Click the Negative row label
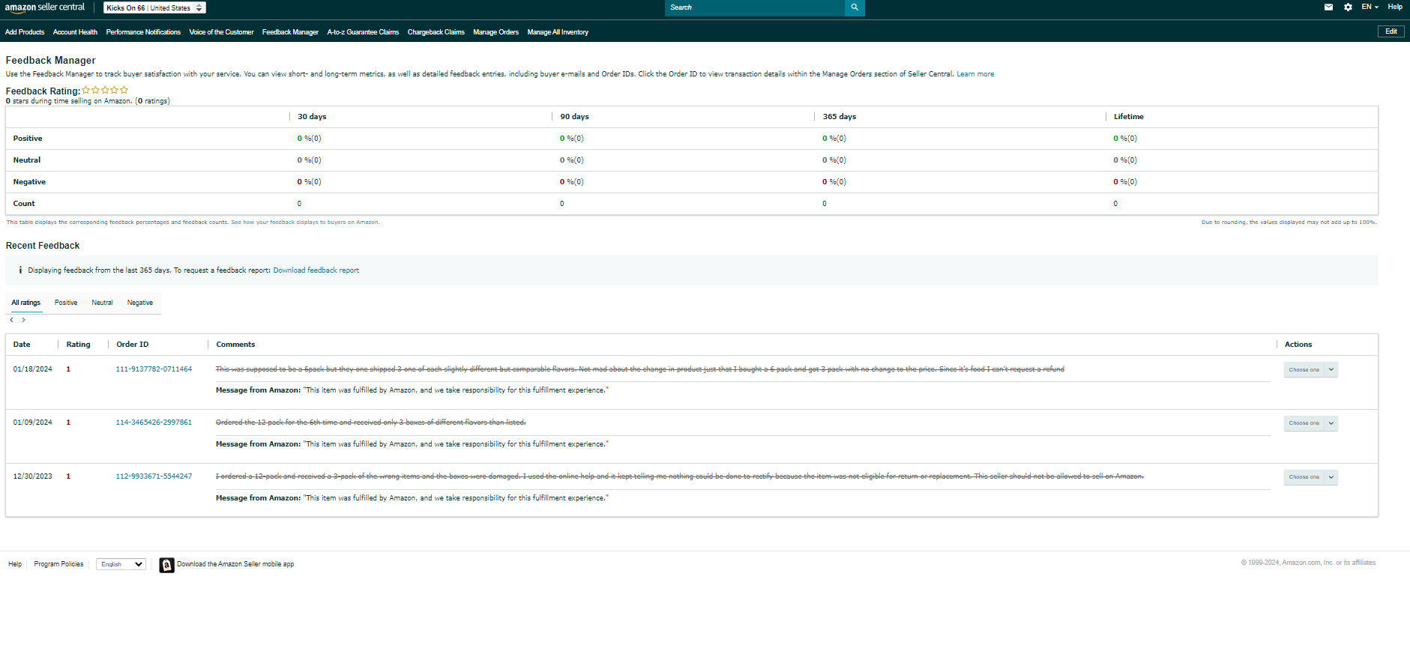 pos(29,182)
